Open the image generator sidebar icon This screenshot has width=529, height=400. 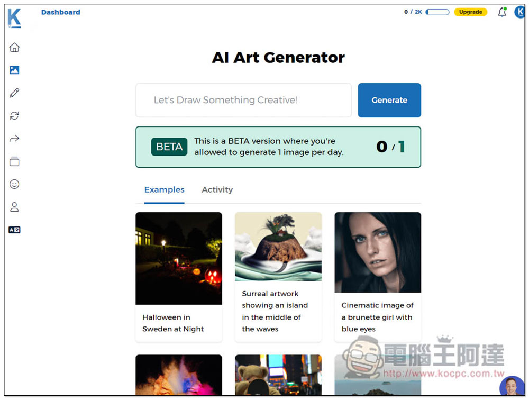tap(14, 70)
